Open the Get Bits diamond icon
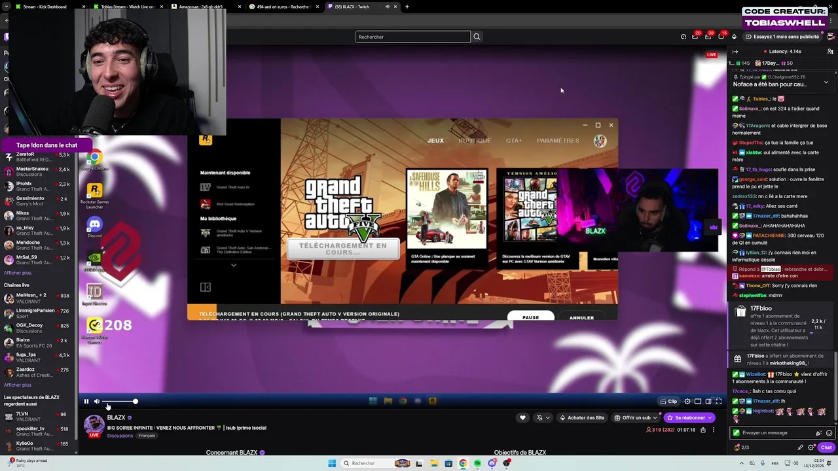The height and width of the screenshot is (471, 838). [734, 37]
